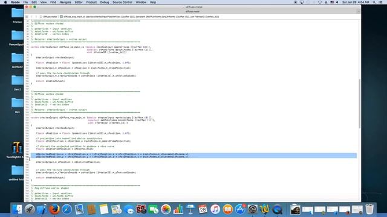This screenshot has height=217, width=387.
Task: Open Photo Booth from the dock
Action: coord(141,209)
